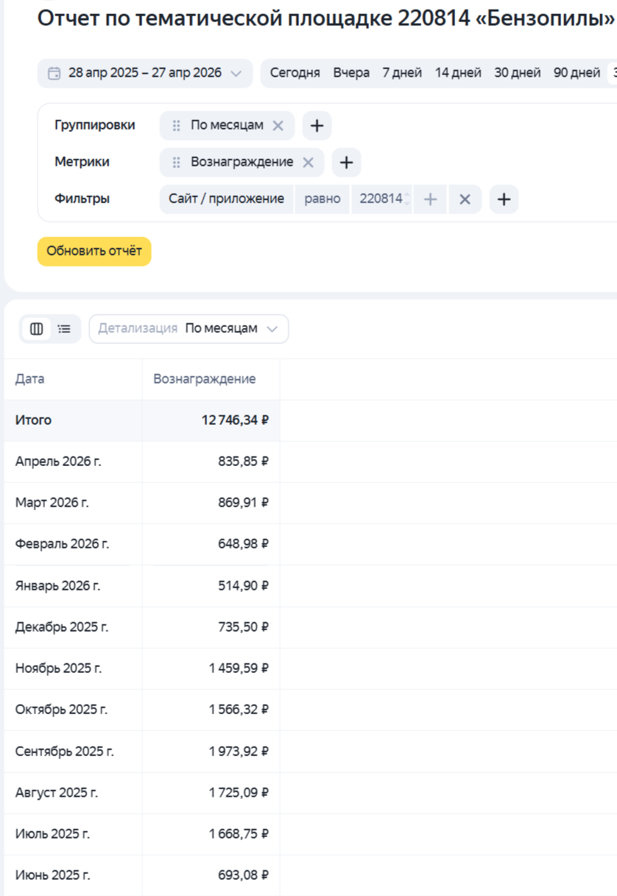The width and height of the screenshot is (617, 896).
Task: Click the «Вознаграждение» column header
Action: (x=205, y=379)
